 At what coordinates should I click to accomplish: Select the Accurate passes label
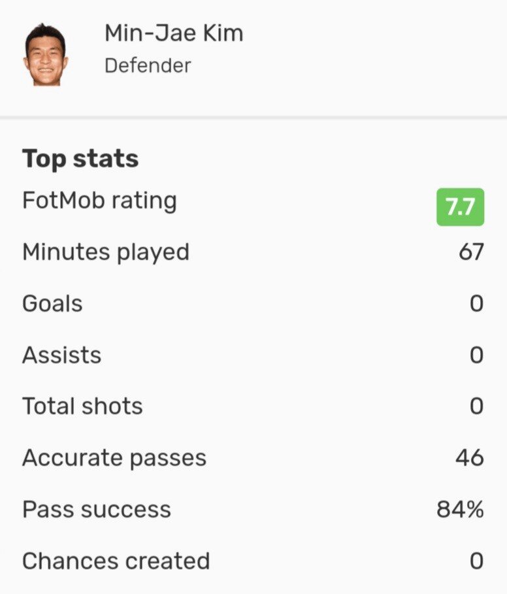pyautogui.click(x=114, y=458)
